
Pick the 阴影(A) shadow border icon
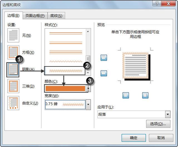13,70
